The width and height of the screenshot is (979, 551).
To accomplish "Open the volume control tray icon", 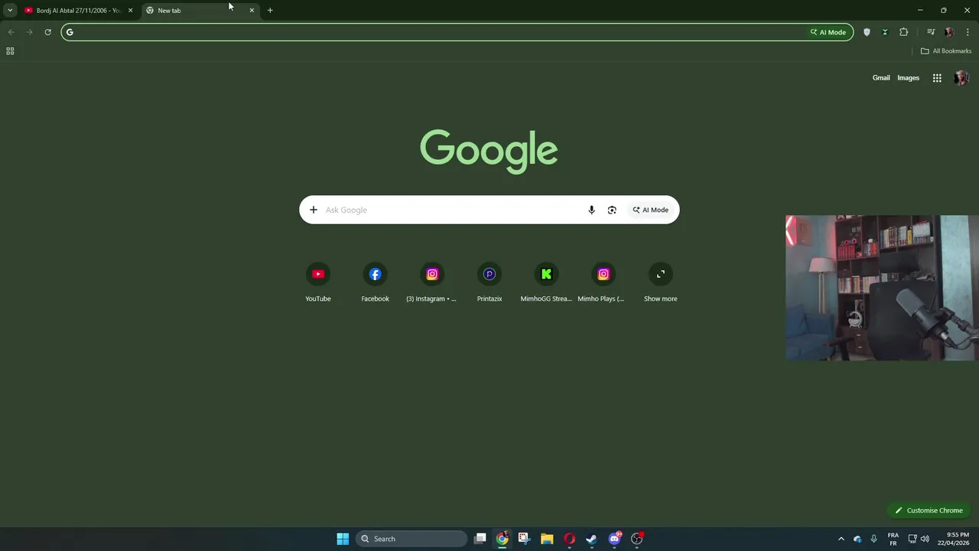I will (x=925, y=539).
